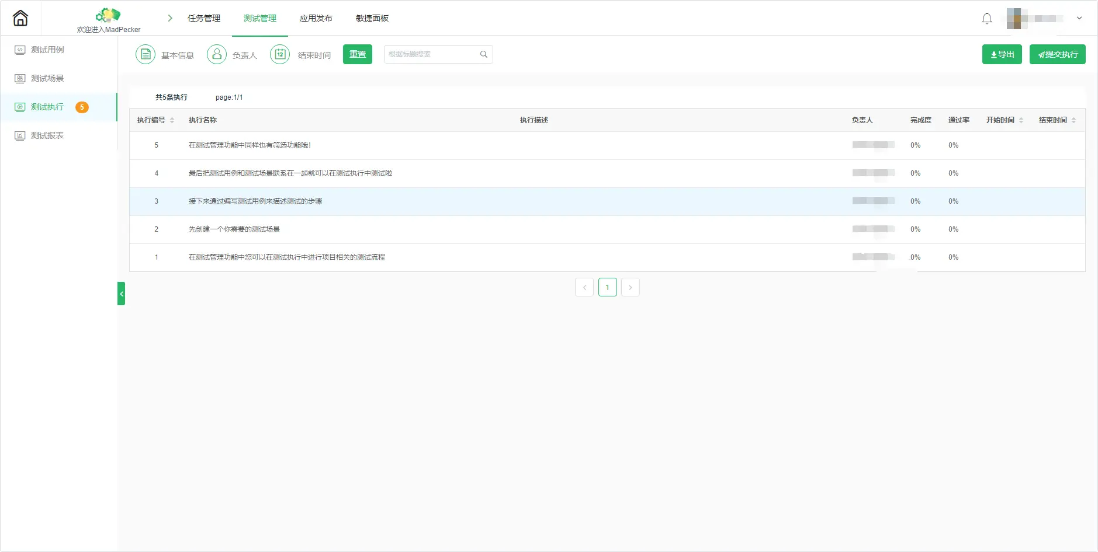Open the 敏捷面板 tab
Viewport: 1098px width, 552px height.
pos(372,18)
